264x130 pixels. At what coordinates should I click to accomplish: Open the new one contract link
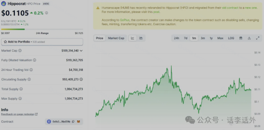(x=251, y=8)
